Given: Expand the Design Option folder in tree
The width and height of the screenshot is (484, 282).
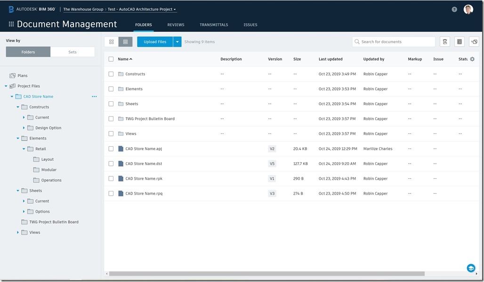Looking at the screenshot, I should coord(24,128).
